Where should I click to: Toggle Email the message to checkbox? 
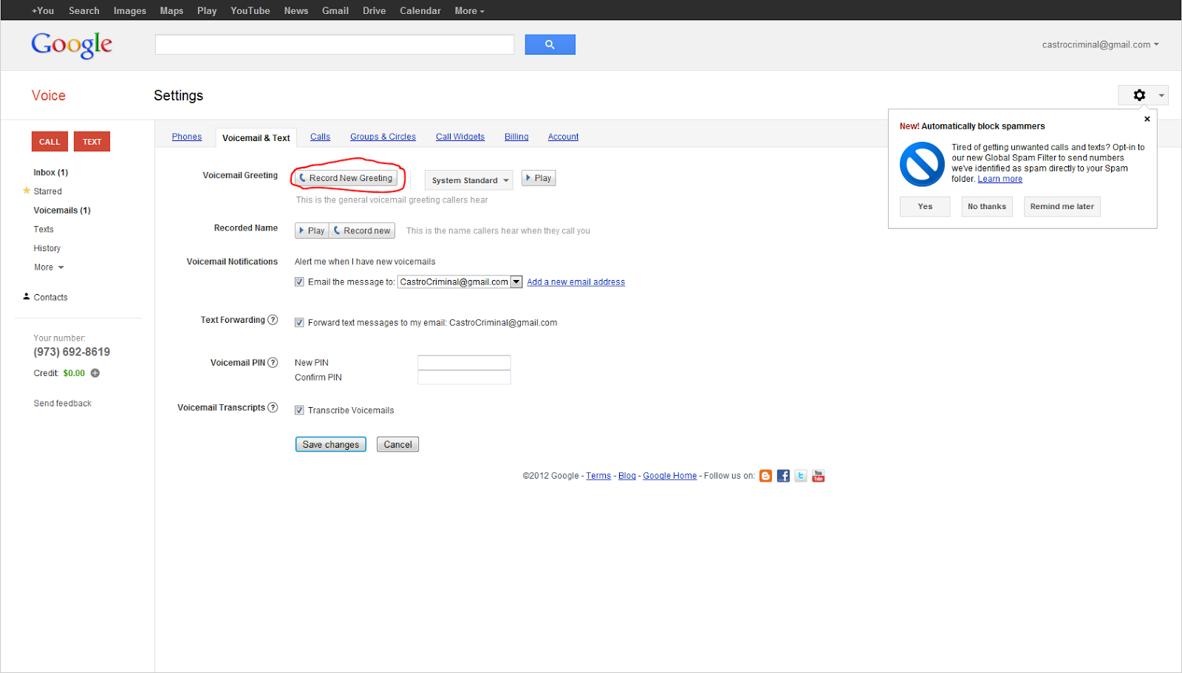[299, 281]
